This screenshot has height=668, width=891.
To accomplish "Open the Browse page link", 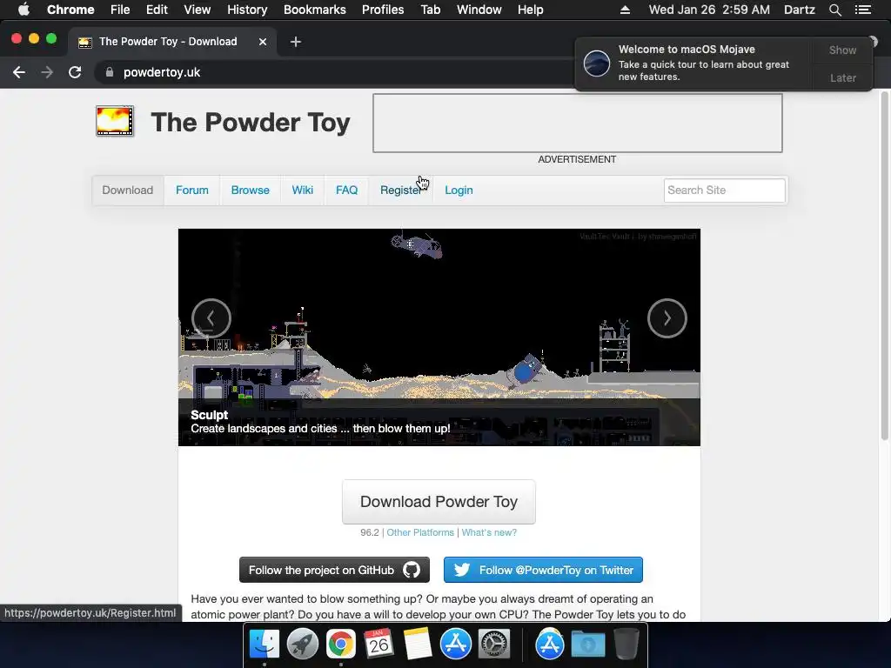I will coord(250,190).
